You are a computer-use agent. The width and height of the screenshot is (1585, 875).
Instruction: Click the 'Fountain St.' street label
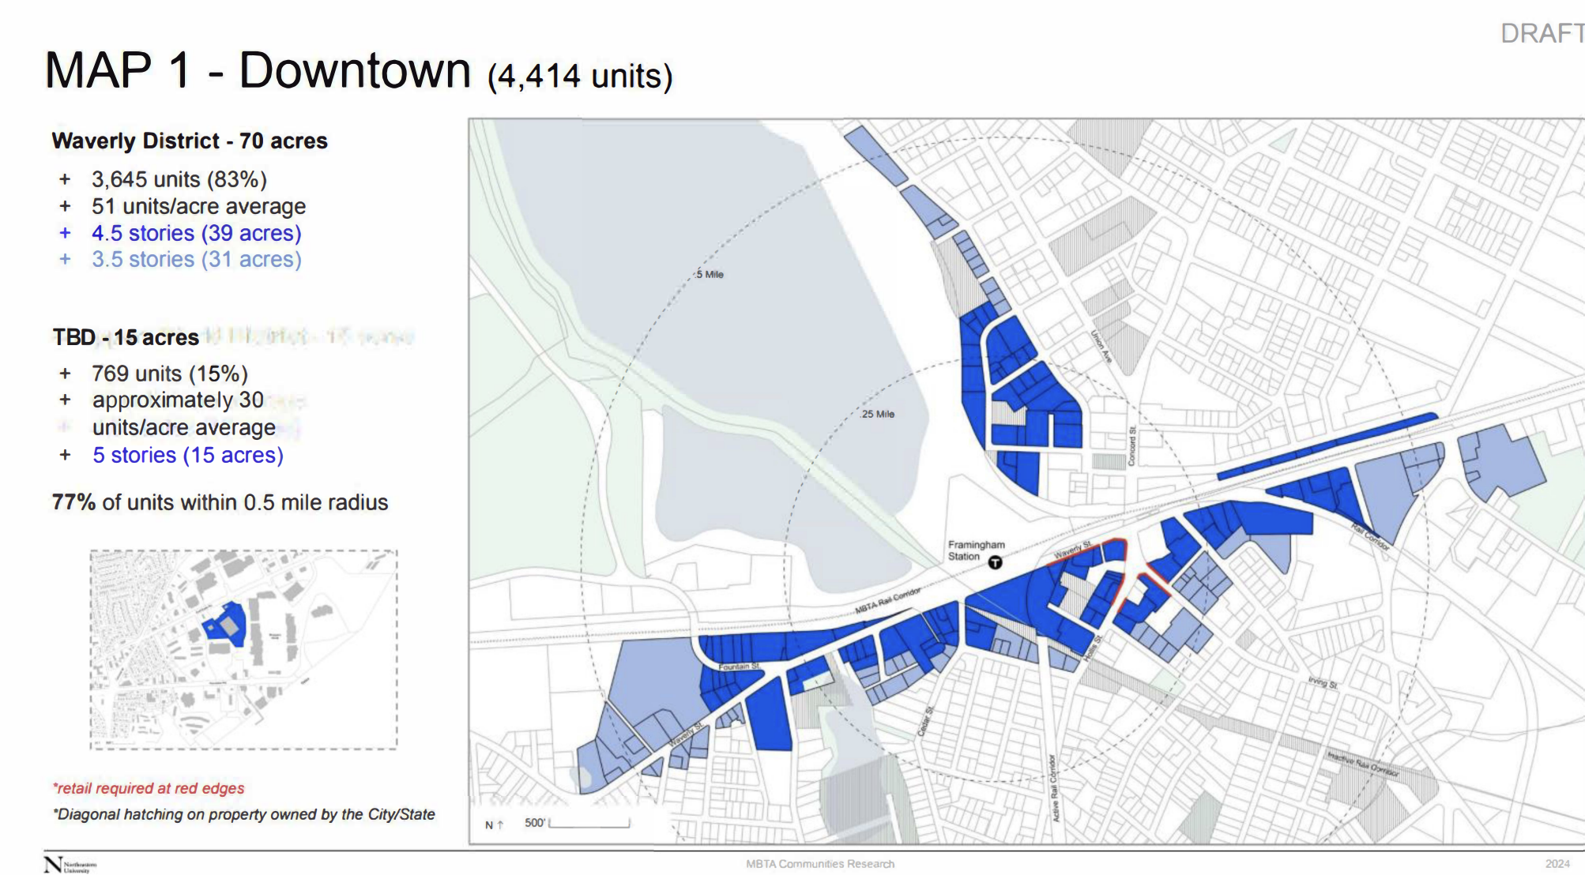pyautogui.click(x=740, y=667)
